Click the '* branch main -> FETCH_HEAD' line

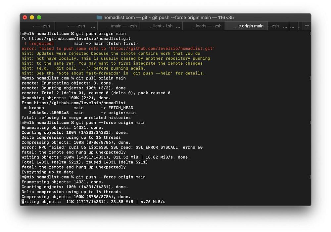(78, 108)
